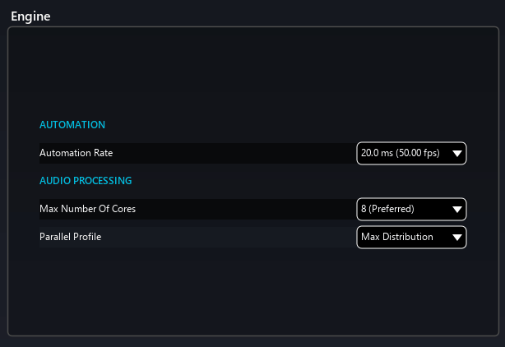This screenshot has height=347, width=505.
Task: Expand the Max Distribution combo box
Action: 403,238
